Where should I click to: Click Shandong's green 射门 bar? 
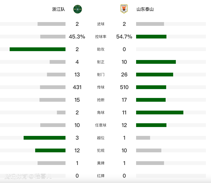154,75
